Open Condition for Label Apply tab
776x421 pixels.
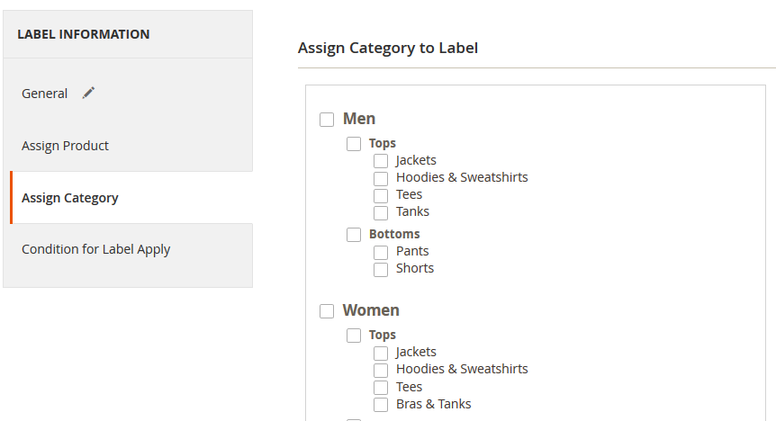point(95,249)
